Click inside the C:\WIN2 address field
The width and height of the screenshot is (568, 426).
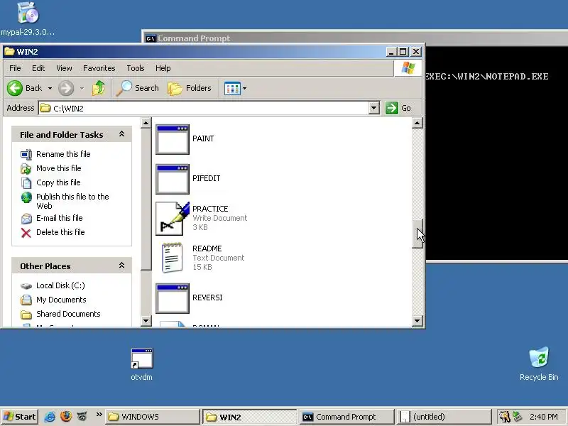[x=204, y=108]
